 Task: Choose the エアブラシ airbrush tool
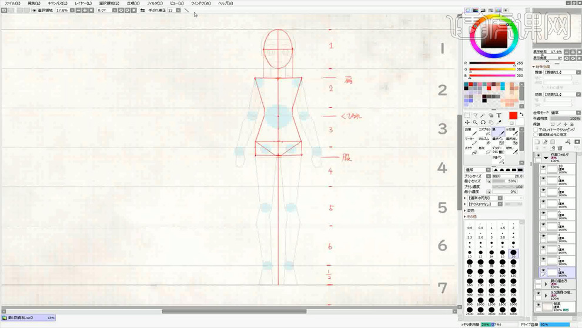tap(484, 132)
